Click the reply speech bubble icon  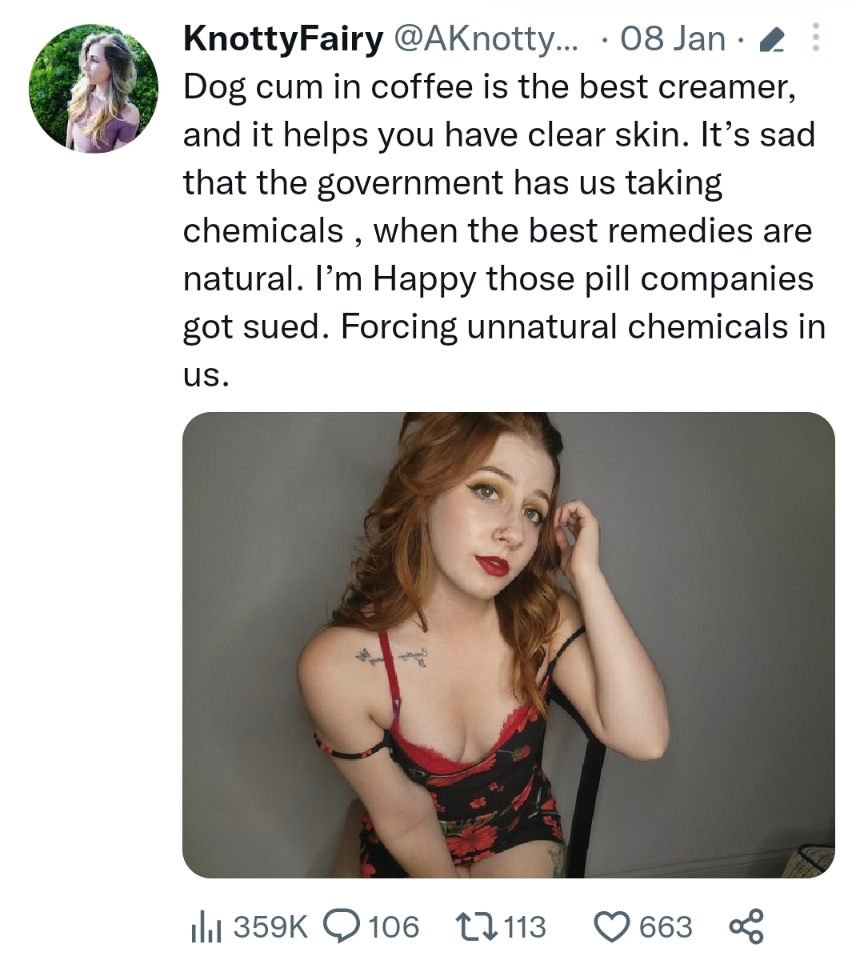click(342, 926)
